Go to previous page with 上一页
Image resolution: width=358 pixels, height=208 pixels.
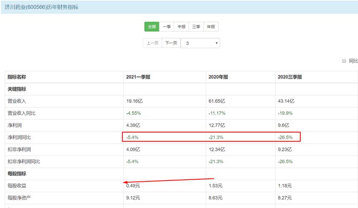pos(152,43)
